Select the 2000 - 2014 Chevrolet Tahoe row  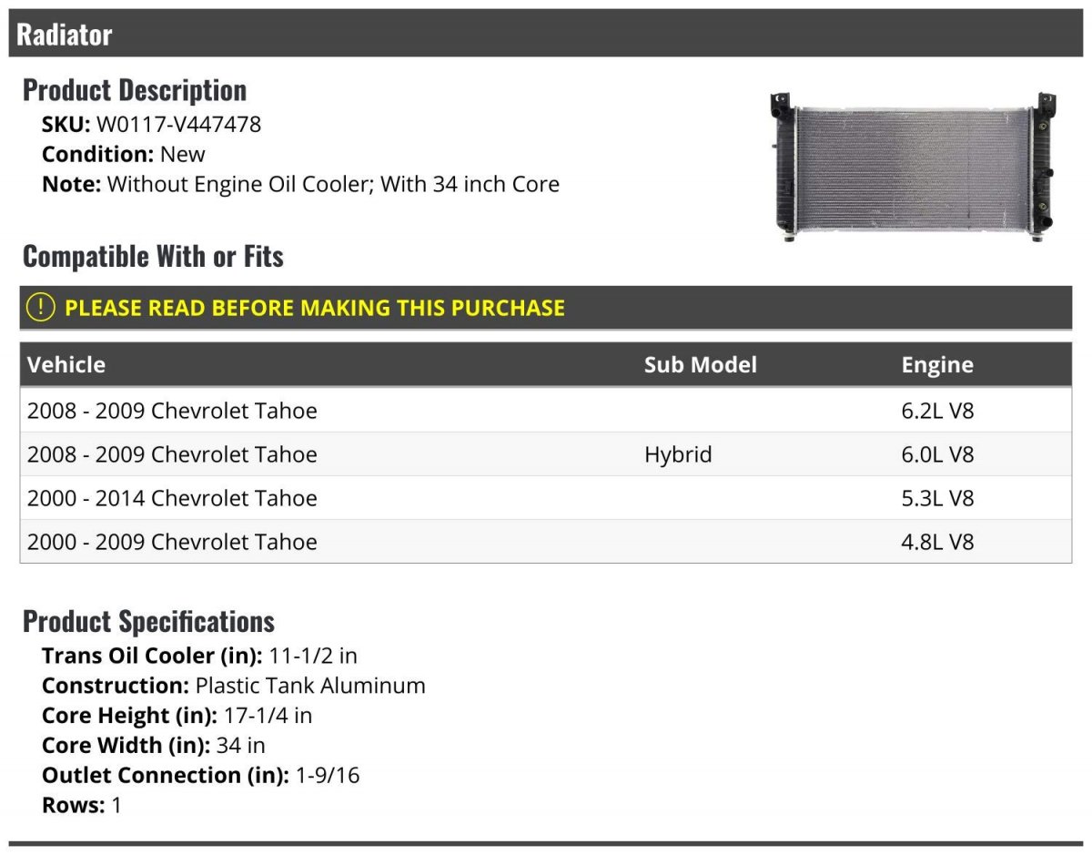[546, 498]
